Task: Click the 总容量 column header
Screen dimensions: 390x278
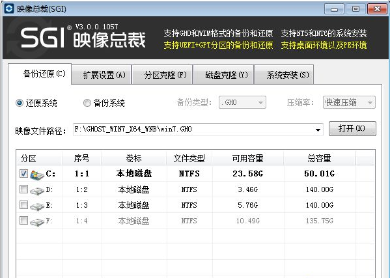Action: tap(320, 158)
